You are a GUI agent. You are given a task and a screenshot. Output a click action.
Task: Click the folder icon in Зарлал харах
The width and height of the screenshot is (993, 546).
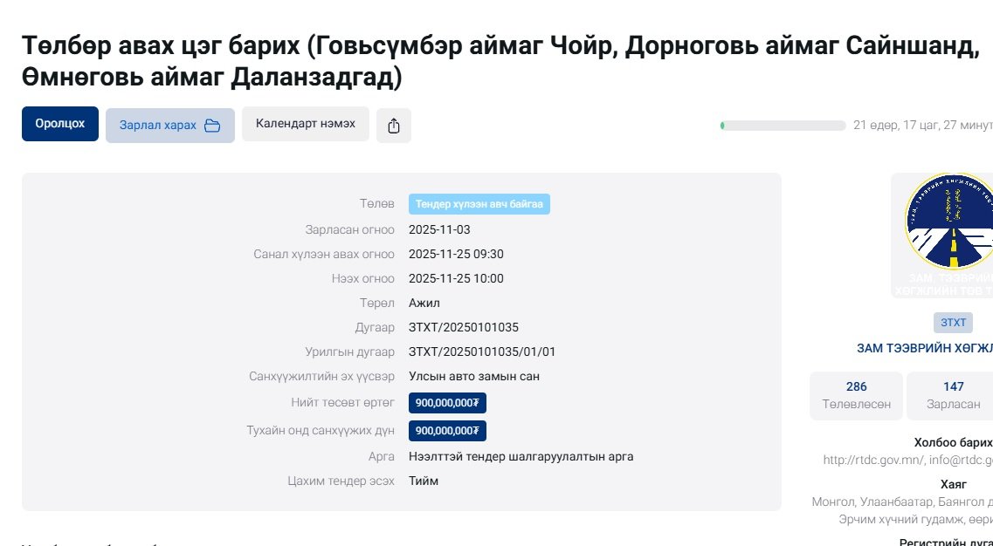point(212,126)
